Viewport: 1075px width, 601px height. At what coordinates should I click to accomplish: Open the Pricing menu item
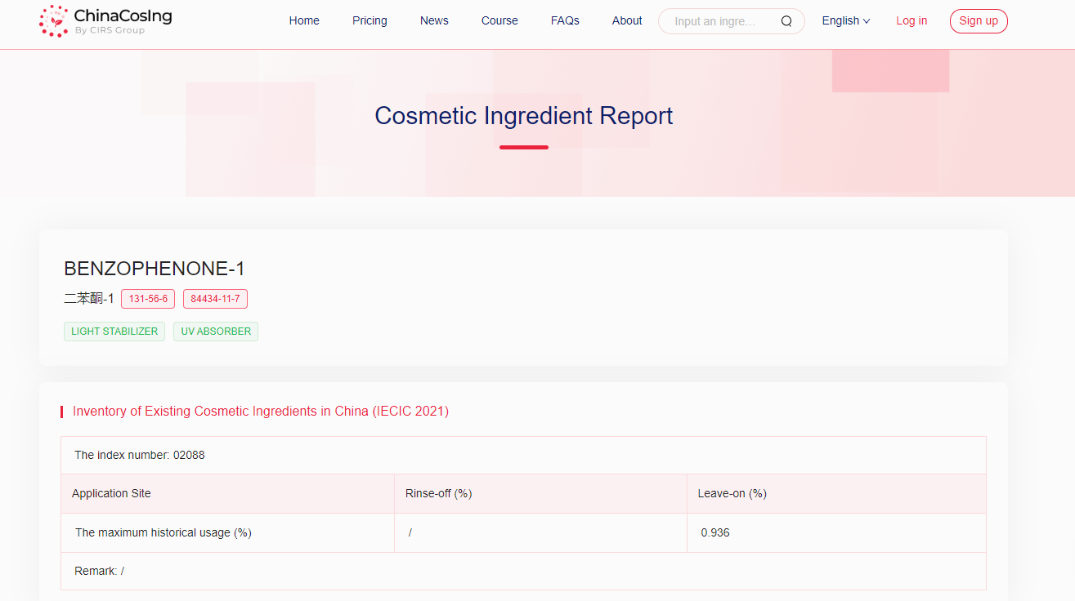370,21
